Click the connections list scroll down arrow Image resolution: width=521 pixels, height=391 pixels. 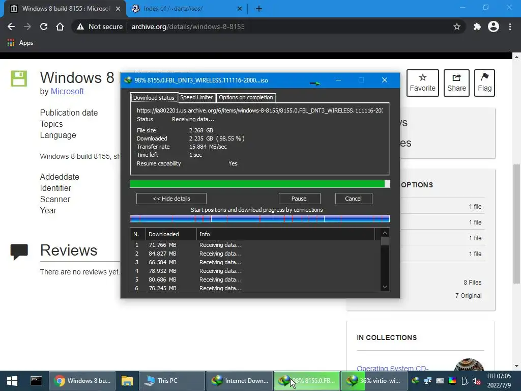pyautogui.click(x=385, y=287)
